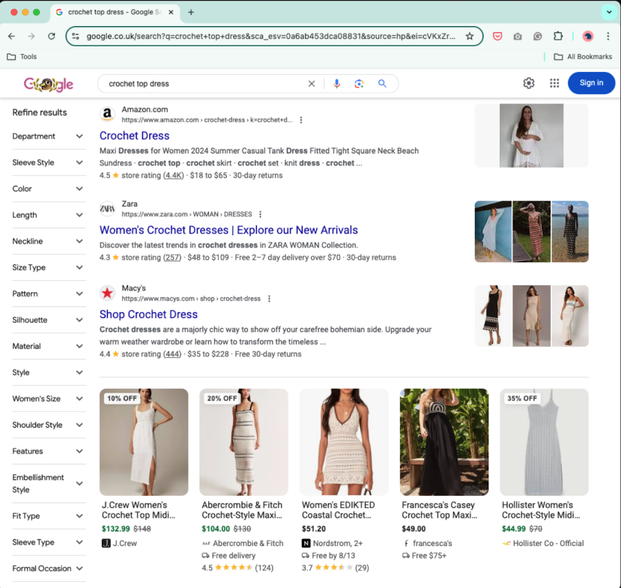This screenshot has width=621, height=588.
Task: Open Google Lens image search
Action: (359, 84)
